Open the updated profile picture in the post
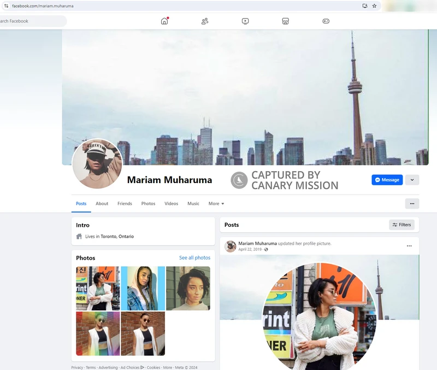 click(320, 316)
